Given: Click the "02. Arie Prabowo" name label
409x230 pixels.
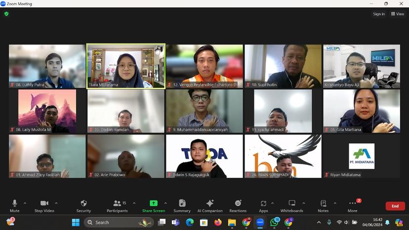Looking at the screenshot, I should (x=110, y=175).
